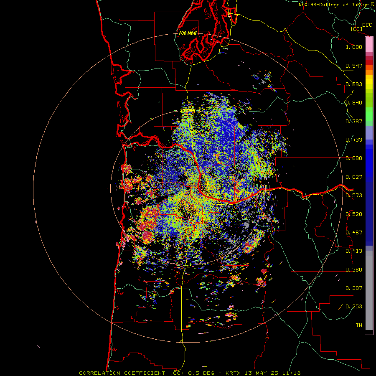
Task: Select the 0.627 scale value
Action: tap(354, 177)
